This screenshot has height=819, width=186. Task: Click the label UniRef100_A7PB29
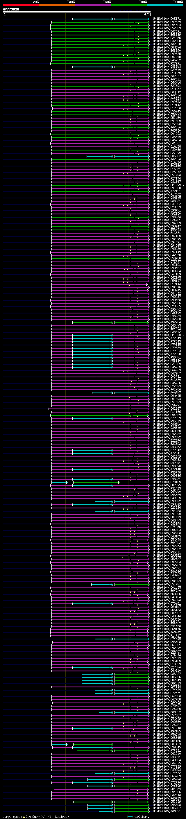(x=167, y=419)
